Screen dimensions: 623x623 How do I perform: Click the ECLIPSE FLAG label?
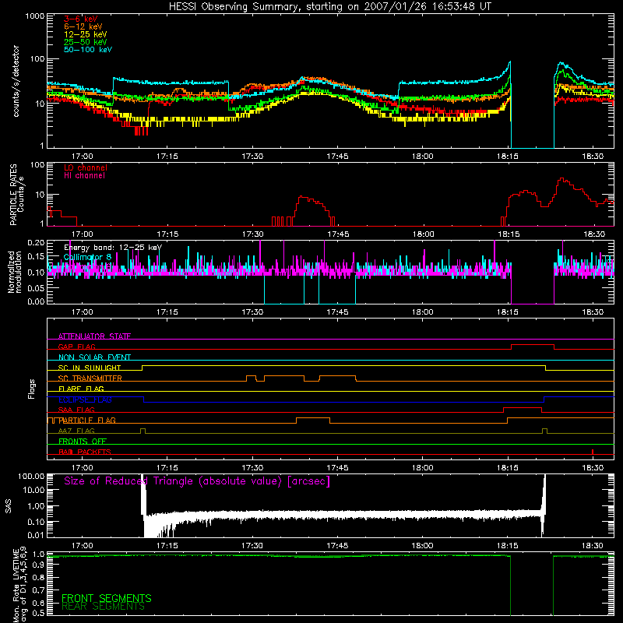tap(85, 399)
